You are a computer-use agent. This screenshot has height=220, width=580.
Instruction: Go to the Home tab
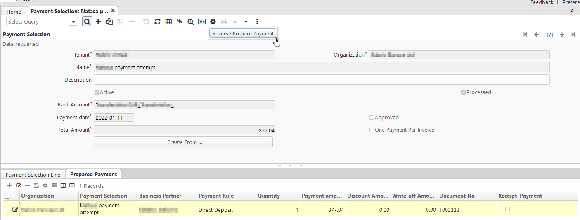tap(14, 12)
